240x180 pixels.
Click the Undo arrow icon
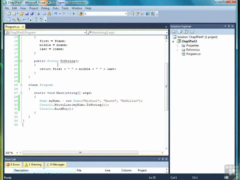56,14
